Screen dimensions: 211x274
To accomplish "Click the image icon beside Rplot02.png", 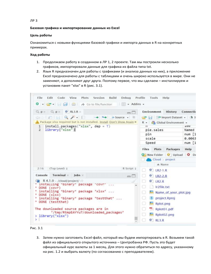I will pyautogui.click(x=151, y=214).
